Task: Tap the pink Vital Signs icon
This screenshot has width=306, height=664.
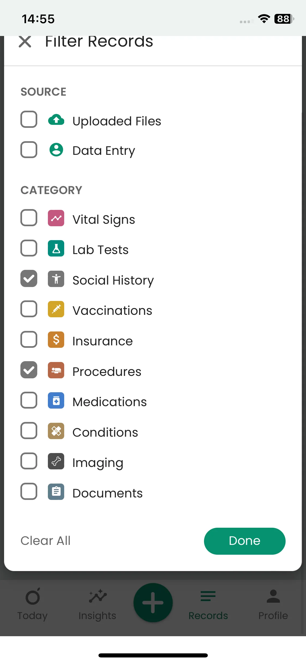Action: (56, 218)
